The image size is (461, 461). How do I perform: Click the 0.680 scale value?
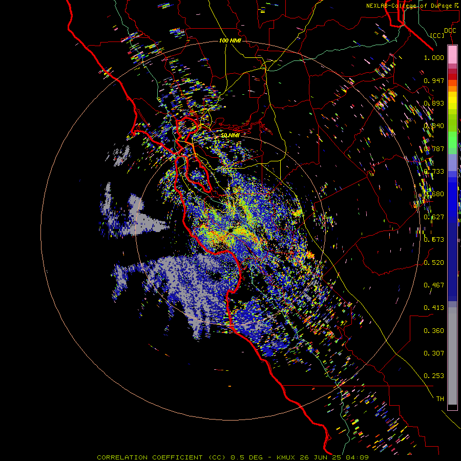tap(434, 194)
